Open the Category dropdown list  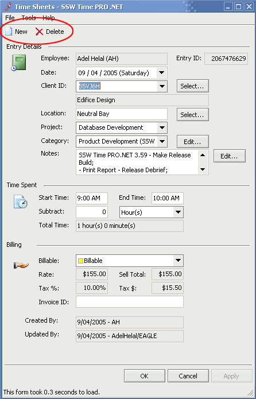pos(162,141)
